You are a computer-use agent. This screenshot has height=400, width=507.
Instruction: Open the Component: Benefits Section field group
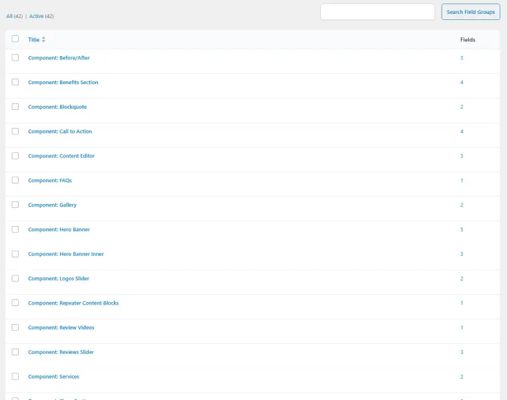pos(63,83)
